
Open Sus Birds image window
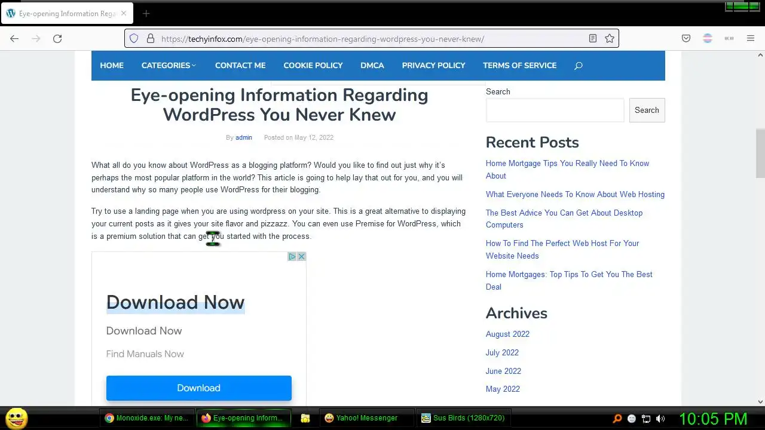coord(463,418)
